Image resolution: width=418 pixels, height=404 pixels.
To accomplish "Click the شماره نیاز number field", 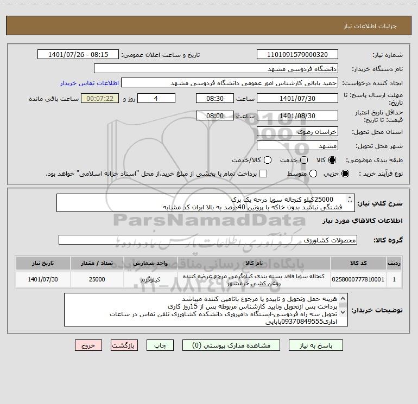I will pos(297,55).
